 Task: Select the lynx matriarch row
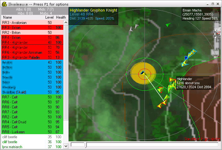32,147
